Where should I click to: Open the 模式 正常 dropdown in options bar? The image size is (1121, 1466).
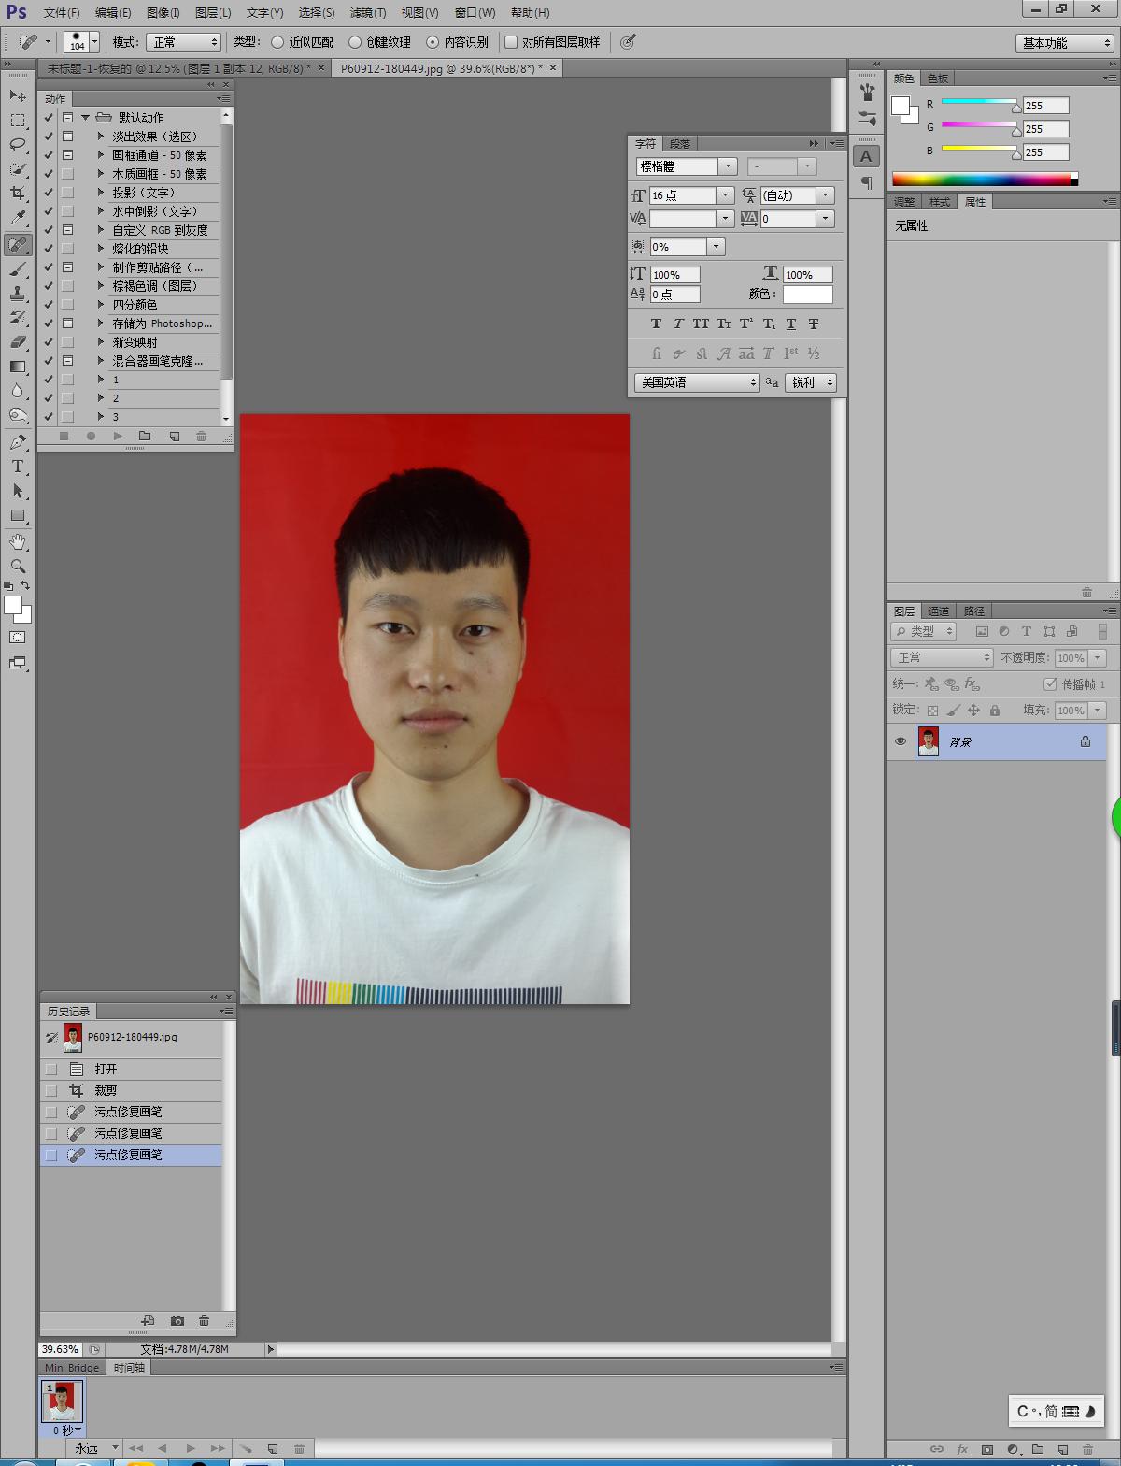[184, 42]
